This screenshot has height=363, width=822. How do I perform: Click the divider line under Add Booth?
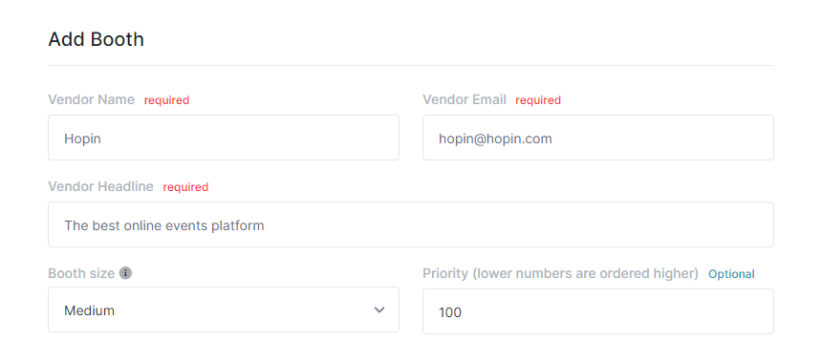[x=411, y=66]
